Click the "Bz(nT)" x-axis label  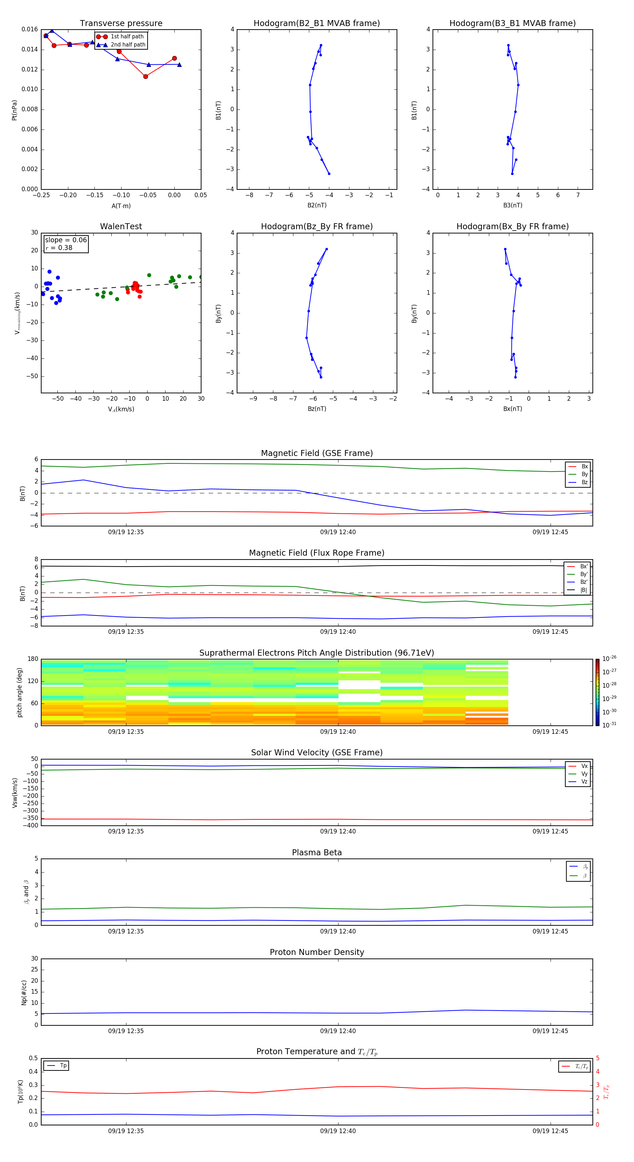click(317, 409)
